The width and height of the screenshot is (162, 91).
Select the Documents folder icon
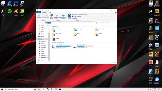(97, 30)
